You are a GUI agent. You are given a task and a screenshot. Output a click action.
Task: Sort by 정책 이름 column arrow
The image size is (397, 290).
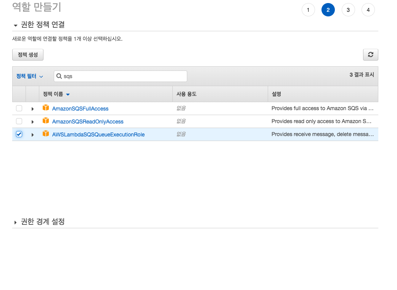click(x=68, y=95)
